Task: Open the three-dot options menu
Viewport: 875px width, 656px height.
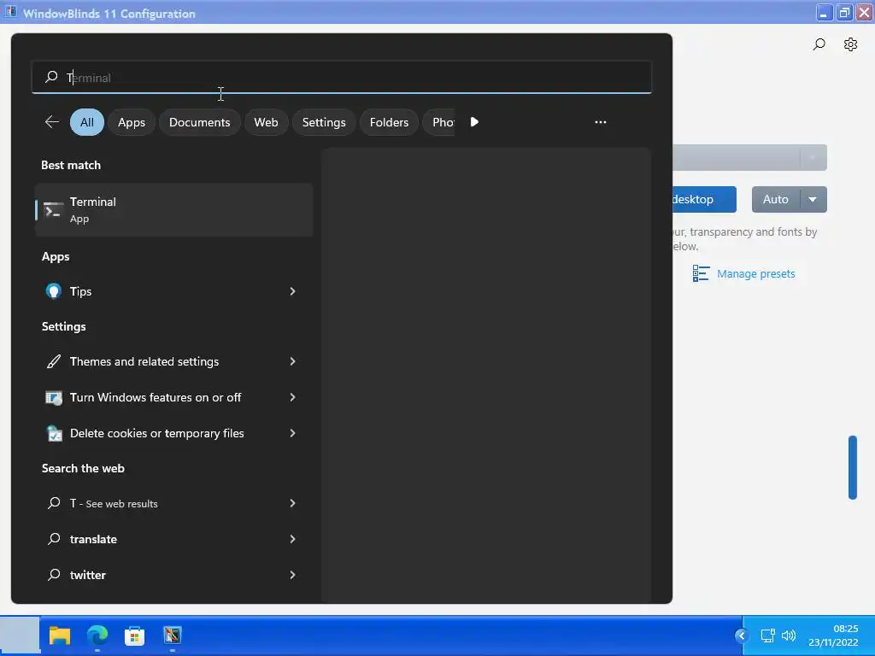Action: [601, 122]
